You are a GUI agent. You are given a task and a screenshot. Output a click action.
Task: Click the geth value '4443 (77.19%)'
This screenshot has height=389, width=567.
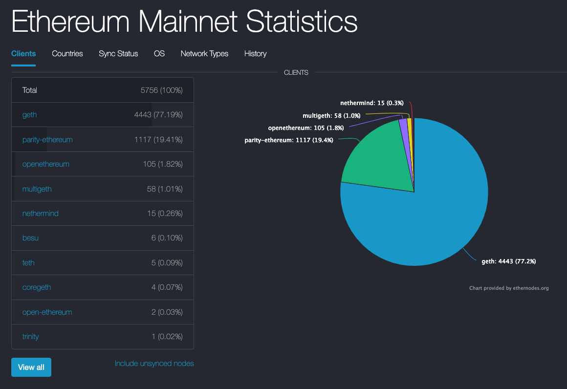158,115
